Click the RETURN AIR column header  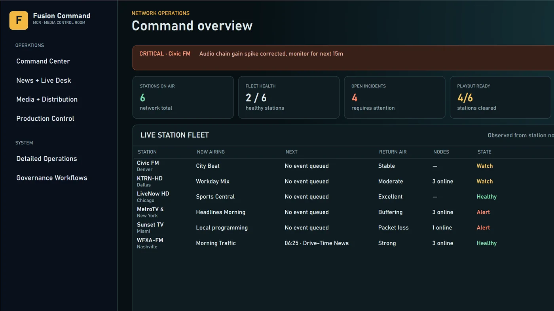(x=393, y=152)
